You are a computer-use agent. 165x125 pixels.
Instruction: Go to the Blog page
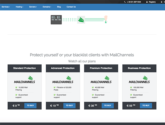(59, 7)
